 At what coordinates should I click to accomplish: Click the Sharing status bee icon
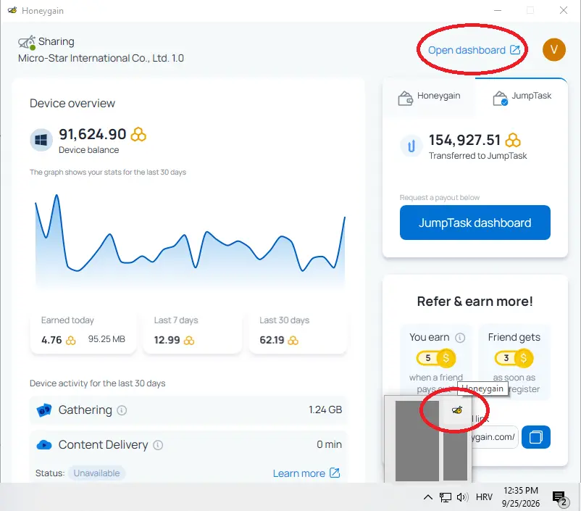[27, 42]
